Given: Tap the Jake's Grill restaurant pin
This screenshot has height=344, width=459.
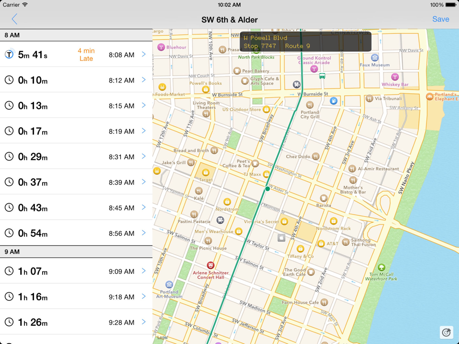Looking at the screenshot, I should tap(191, 162).
